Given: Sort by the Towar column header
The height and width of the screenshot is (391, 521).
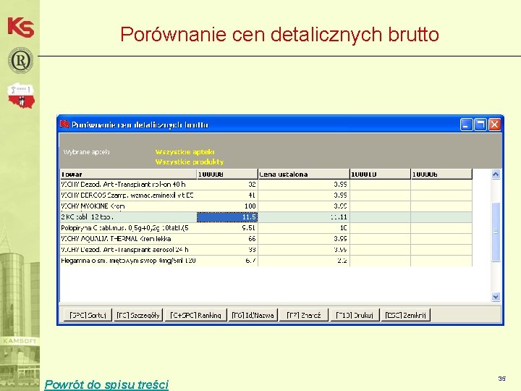Looking at the screenshot, I should (128, 175).
